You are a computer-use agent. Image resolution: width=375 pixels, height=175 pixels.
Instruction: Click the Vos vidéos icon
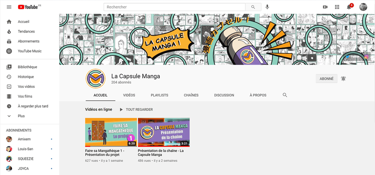(x=9, y=86)
